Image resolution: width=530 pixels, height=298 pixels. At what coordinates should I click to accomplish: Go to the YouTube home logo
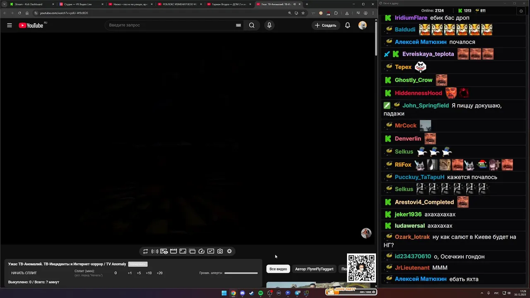(x=31, y=25)
